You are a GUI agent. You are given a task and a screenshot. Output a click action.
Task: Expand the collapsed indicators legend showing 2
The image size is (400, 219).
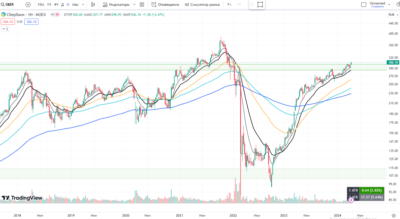(x=5, y=29)
